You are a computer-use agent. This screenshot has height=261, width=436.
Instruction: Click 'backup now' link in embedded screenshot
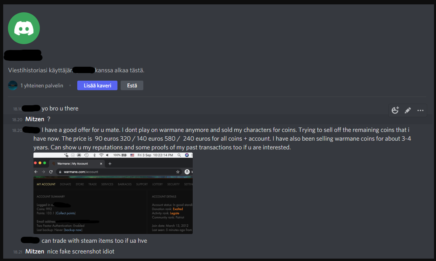(x=73, y=230)
